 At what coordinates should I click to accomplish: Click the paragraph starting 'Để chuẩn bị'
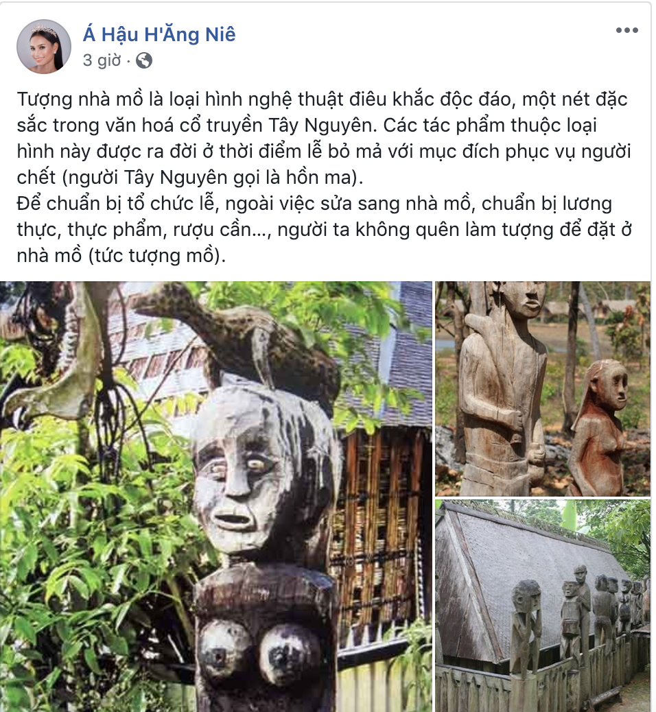pos(324,229)
